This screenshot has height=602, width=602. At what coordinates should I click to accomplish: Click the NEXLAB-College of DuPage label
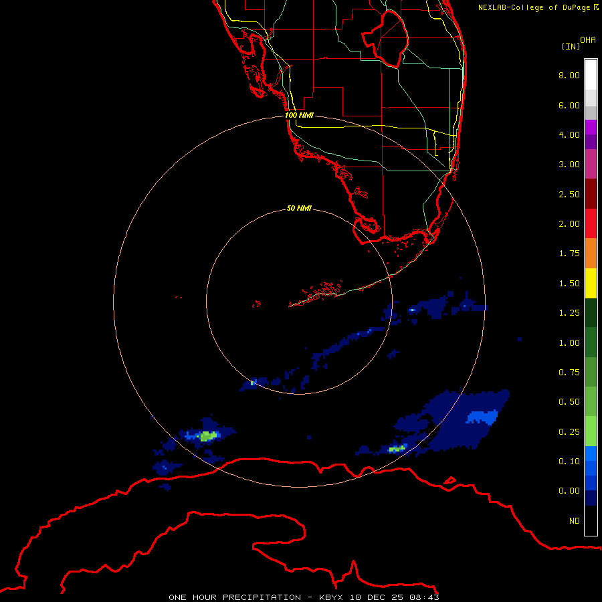tap(538, 7)
